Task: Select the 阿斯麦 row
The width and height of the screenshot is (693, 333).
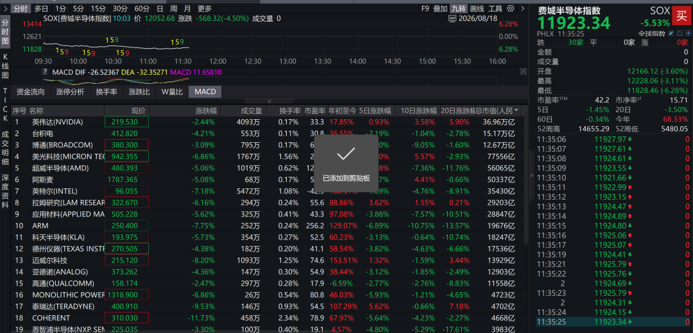Action: pos(269,179)
